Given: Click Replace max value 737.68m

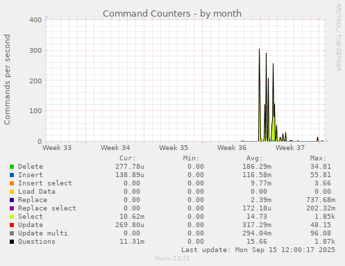Looking at the screenshot, I should click(x=321, y=200).
